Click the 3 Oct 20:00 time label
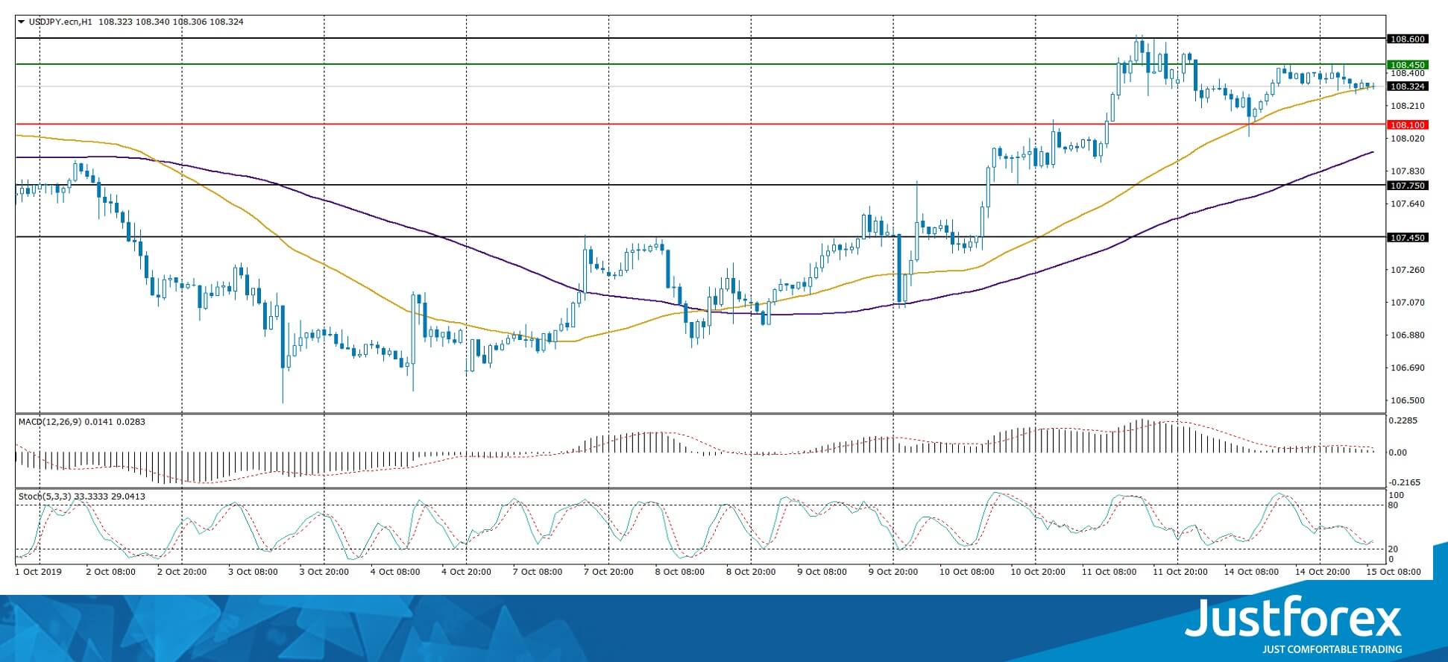1448x662 pixels. (324, 573)
